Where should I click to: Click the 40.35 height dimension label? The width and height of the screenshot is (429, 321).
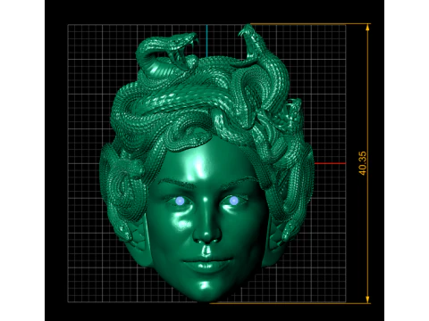pyautogui.click(x=363, y=163)
